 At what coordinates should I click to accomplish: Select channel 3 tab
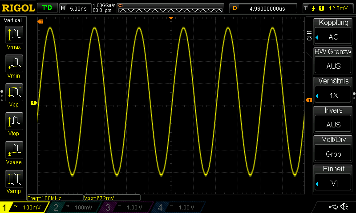(x=126, y=207)
